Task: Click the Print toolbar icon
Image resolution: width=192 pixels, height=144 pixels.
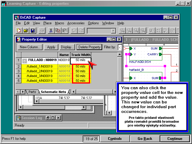Action: tap(42, 31)
